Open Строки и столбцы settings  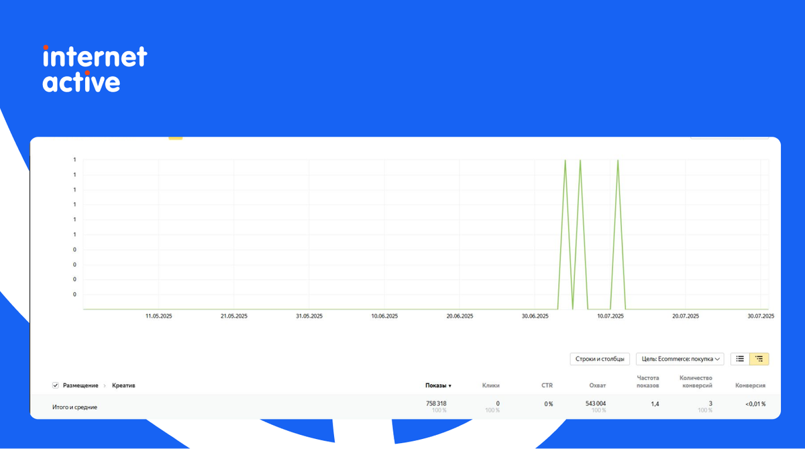pyautogui.click(x=600, y=359)
